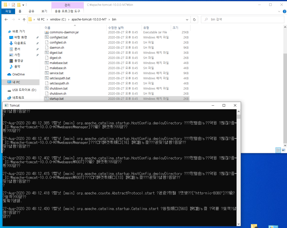The image size is (287, 228).
Task: Select the daemon.sh file icon
Action: (x=47, y=47)
